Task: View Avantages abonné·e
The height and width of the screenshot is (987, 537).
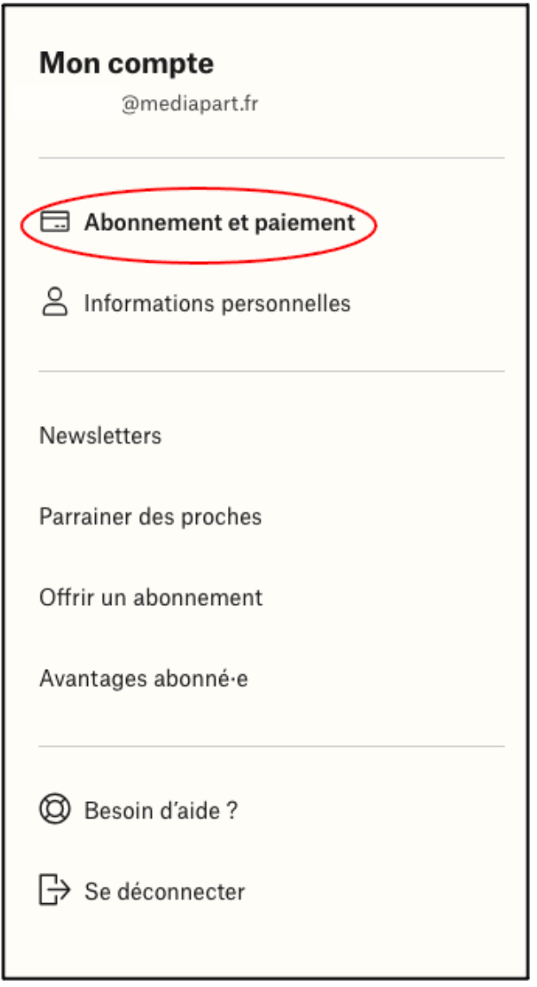Action: tap(143, 678)
